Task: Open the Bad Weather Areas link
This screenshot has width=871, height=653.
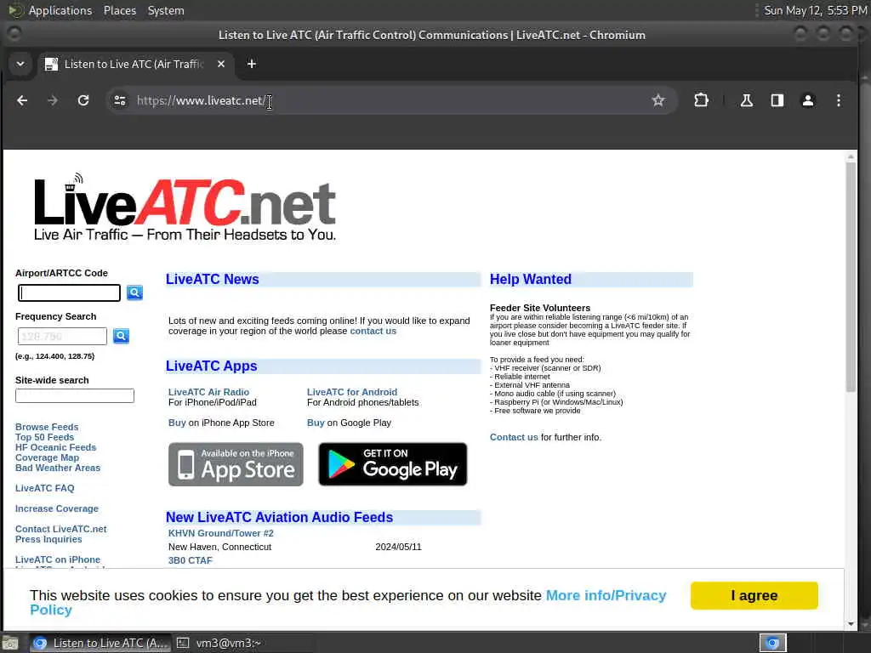Action: point(58,468)
